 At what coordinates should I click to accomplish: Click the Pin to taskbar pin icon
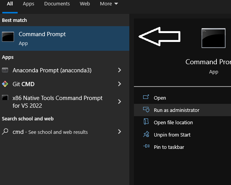click(x=146, y=146)
